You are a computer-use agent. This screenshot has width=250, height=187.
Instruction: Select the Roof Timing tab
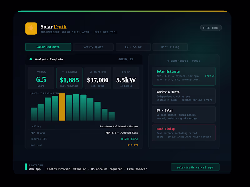pyautogui.click(x=170, y=47)
